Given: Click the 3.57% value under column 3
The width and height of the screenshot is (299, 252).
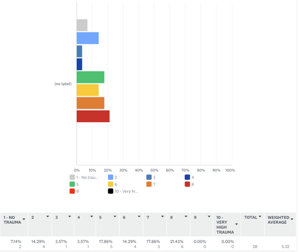Looking at the screenshot, I should 61,242.
